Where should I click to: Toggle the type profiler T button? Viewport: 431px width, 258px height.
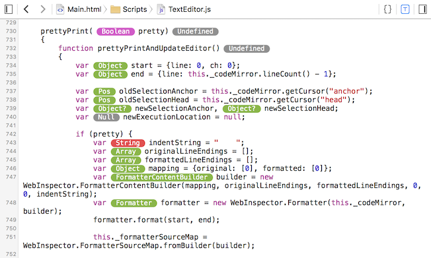click(405, 9)
